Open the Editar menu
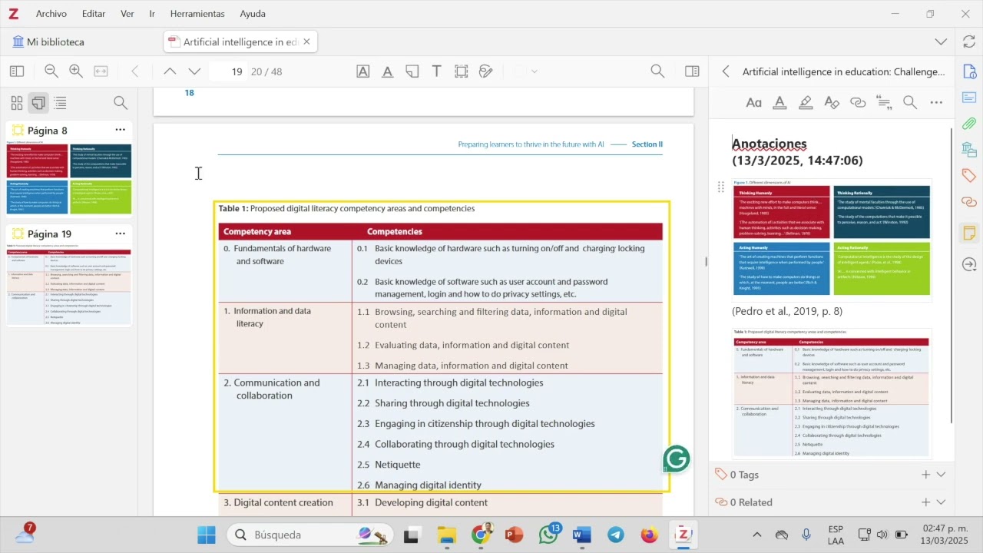The width and height of the screenshot is (983, 553). pyautogui.click(x=94, y=14)
